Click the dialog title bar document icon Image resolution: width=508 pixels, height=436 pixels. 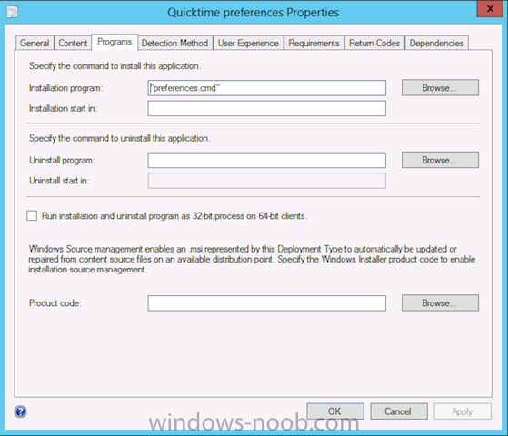pyautogui.click(x=13, y=12)
